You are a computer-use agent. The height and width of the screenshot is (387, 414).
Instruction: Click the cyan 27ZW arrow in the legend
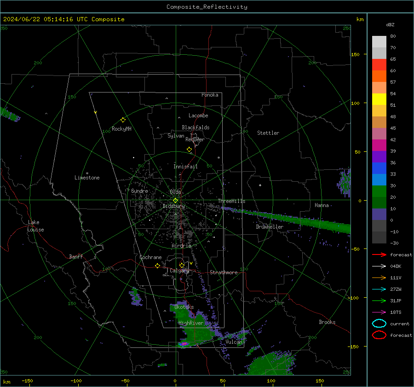[x=379, y=289]
